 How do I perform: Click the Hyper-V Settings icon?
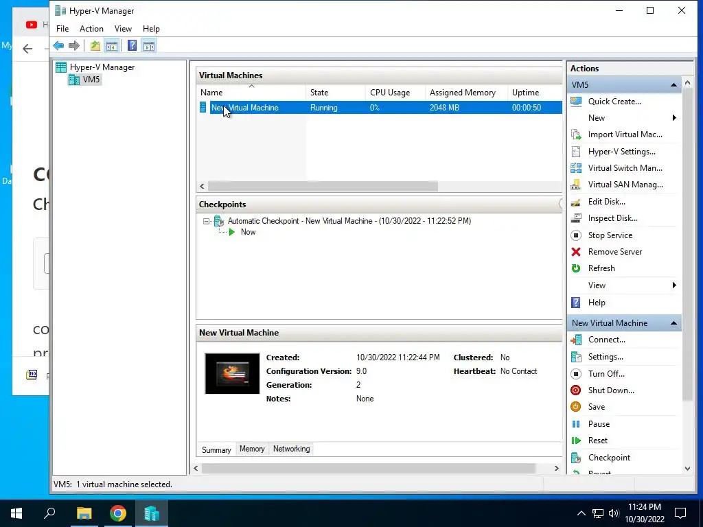pos(576,152)
